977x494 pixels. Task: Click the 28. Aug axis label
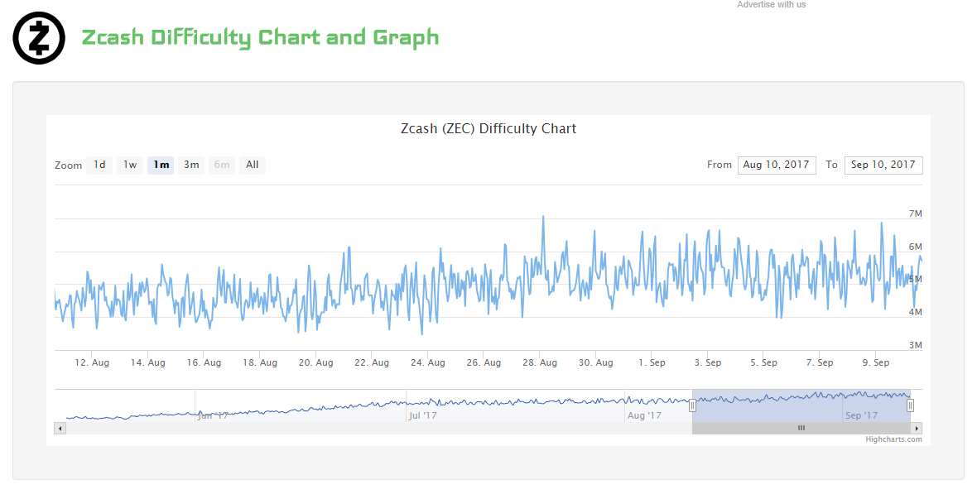[x=540, y=362]
